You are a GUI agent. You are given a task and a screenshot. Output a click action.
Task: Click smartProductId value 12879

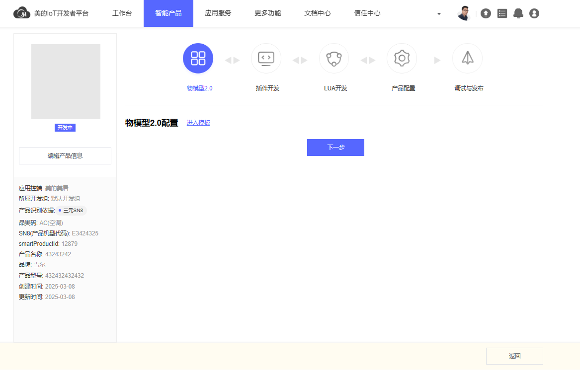point(70,244)
